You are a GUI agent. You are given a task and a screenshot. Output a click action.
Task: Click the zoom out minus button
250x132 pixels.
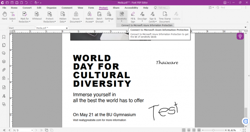coord(203,130)
